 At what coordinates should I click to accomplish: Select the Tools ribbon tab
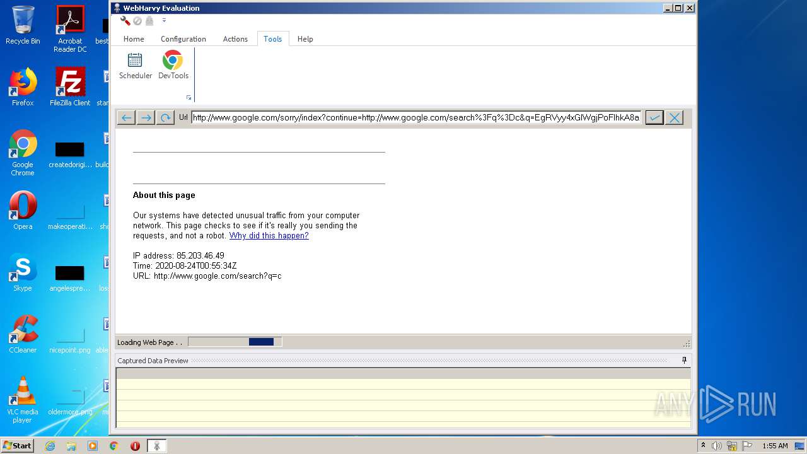273,39
